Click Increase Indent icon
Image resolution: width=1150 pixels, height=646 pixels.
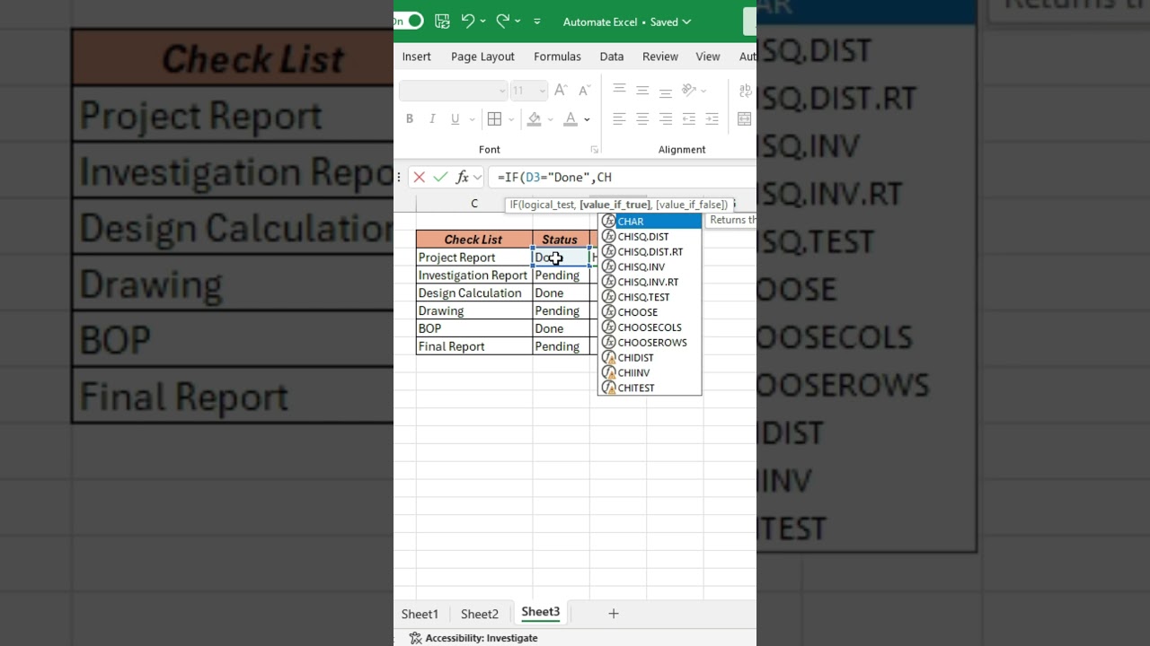[712, 119]
